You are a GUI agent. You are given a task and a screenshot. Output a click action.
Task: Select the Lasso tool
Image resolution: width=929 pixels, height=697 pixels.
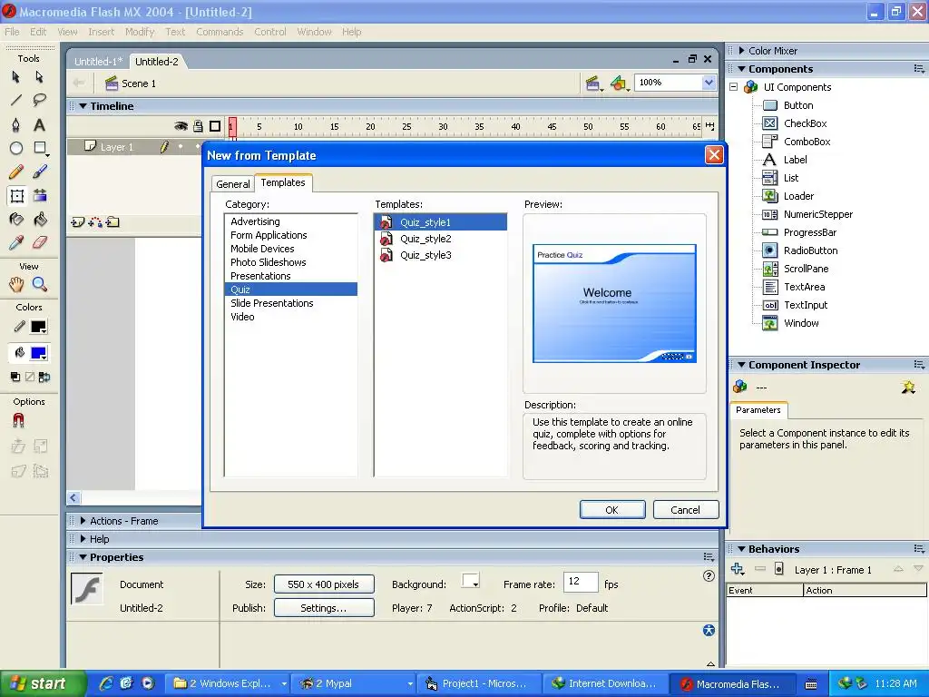39,100
